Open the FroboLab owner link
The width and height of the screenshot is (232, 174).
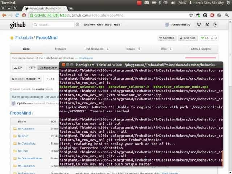click(24, 38)
